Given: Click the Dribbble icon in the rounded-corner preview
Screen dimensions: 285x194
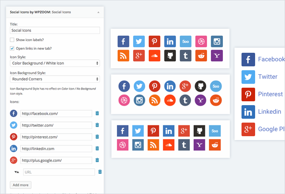Looking at the screenshot, I should pyautogui.click(x=201, y=42).
